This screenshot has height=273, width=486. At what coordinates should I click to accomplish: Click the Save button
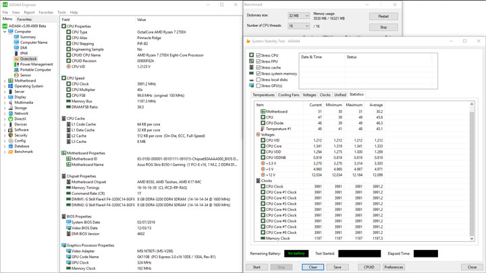[x=337, y=267]
